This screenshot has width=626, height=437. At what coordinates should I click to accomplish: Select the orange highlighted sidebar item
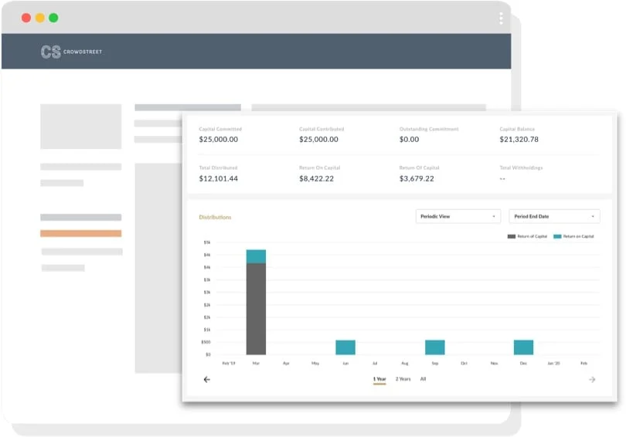pyautogui.click(x=80, y=233)
